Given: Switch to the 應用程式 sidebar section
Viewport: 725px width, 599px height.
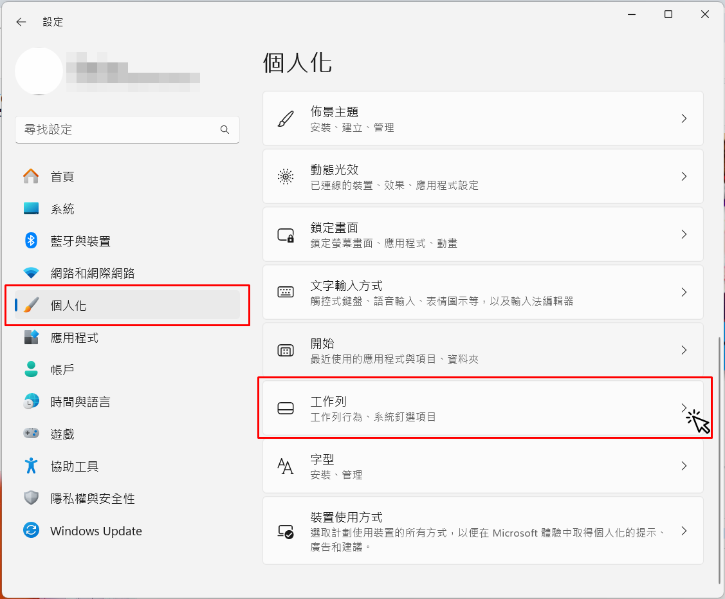Looking at the screenshot, I should (x=74, y=338).
